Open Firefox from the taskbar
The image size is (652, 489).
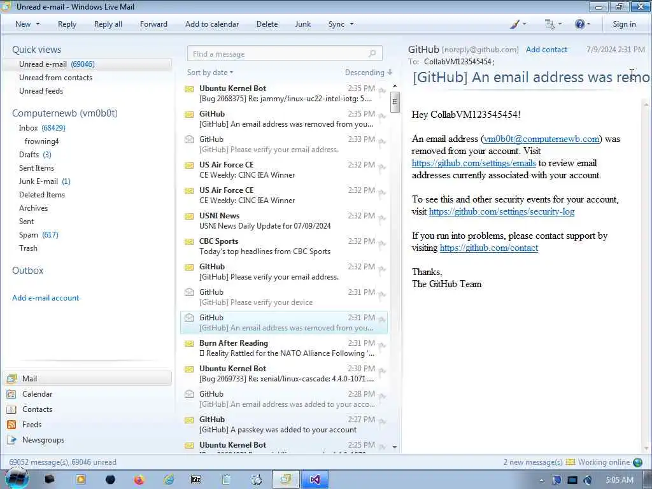tap(139, 480)
